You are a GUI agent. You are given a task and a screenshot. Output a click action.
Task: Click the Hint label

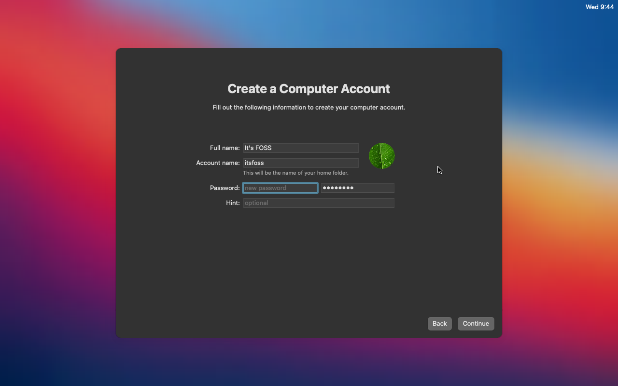point(233,203)
